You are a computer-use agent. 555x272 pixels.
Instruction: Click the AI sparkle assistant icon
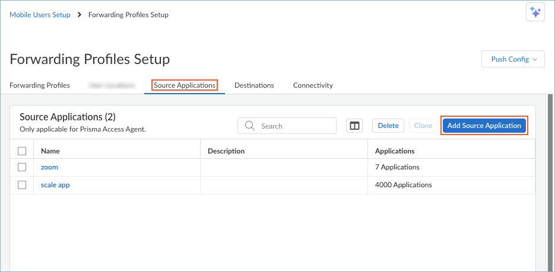(535, 12)
